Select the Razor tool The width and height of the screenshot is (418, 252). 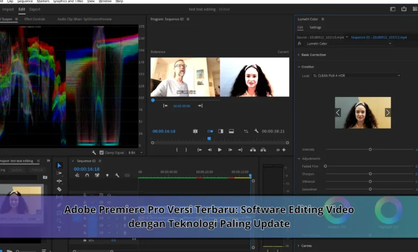pos(59,189)
